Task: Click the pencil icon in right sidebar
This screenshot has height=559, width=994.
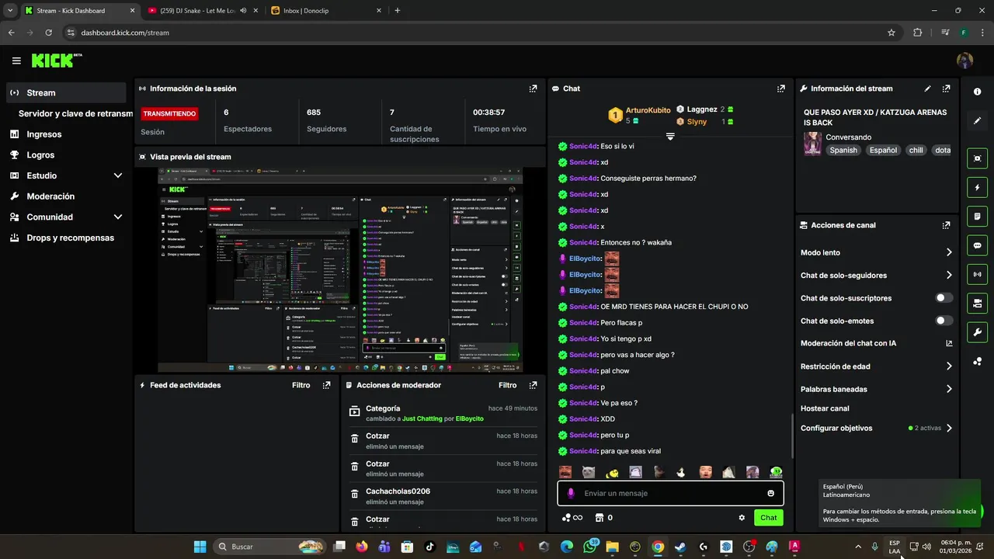Action: (977, 121)
